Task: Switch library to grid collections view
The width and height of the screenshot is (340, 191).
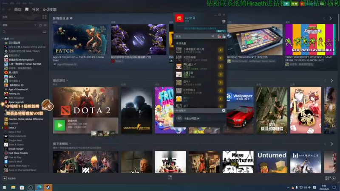Action: tap(45, 17)
